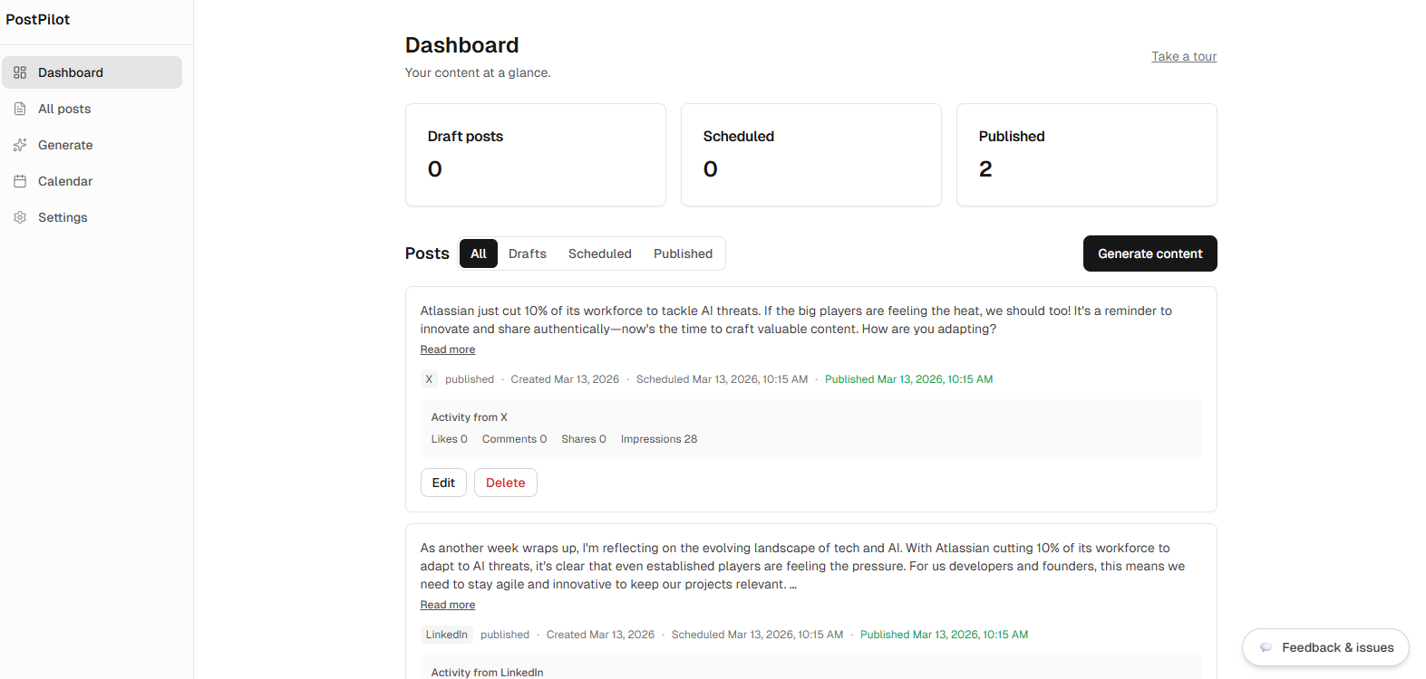Click the X post's Published timestamp
The height and width of the screenshot is (679, 1426).
click(909, 379)
